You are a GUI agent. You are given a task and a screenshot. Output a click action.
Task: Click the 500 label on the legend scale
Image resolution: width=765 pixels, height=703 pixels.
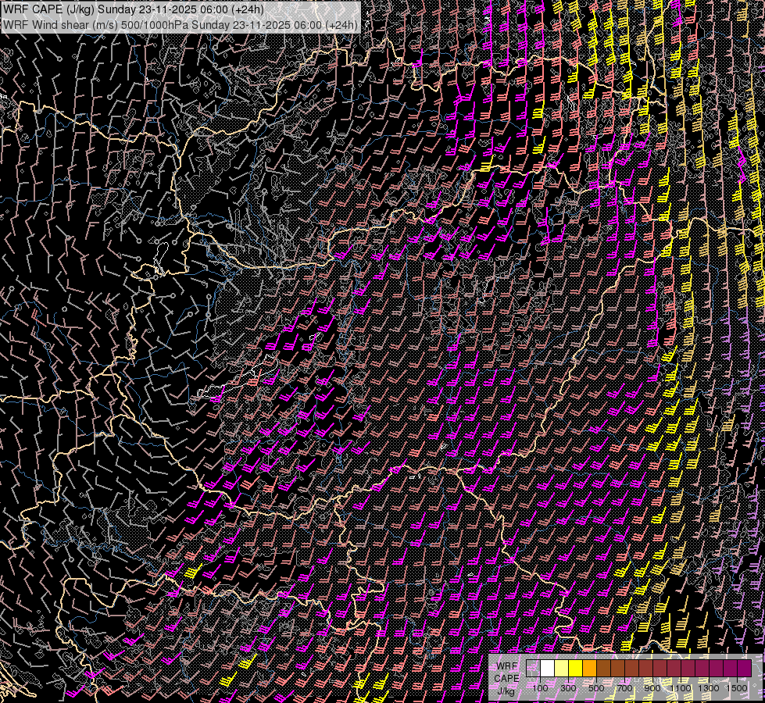(x=596, y=688)
